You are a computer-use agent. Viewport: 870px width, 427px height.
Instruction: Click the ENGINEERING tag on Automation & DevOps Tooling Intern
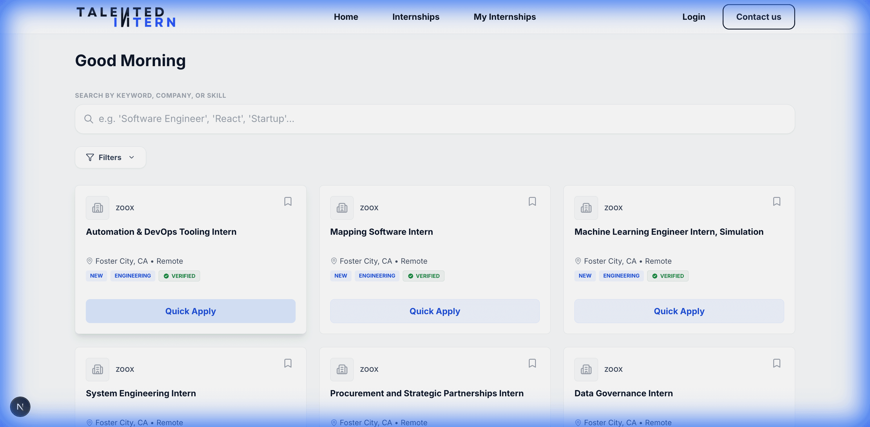132,276
